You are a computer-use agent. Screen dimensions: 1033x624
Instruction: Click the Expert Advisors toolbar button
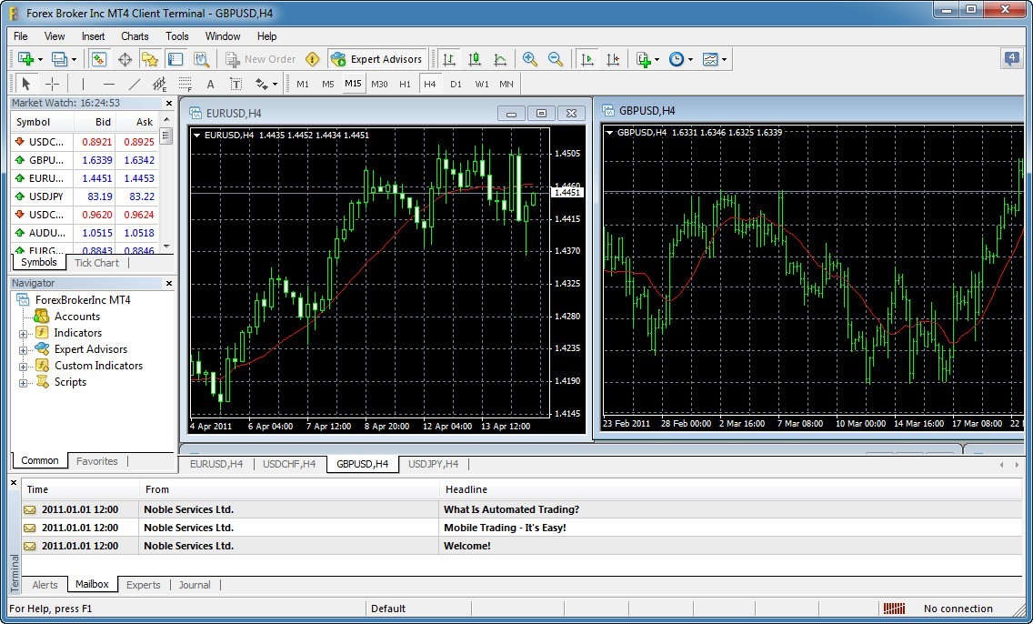point(377,59)
